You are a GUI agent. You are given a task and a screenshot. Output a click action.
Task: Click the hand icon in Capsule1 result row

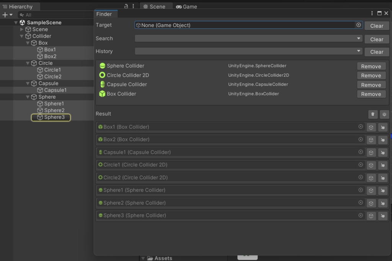(383, 152)
